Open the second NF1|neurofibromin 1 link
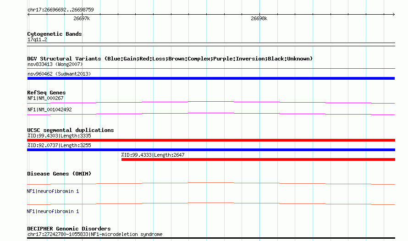The height and width of the screenshot is (241, 408). coord(53,211)
